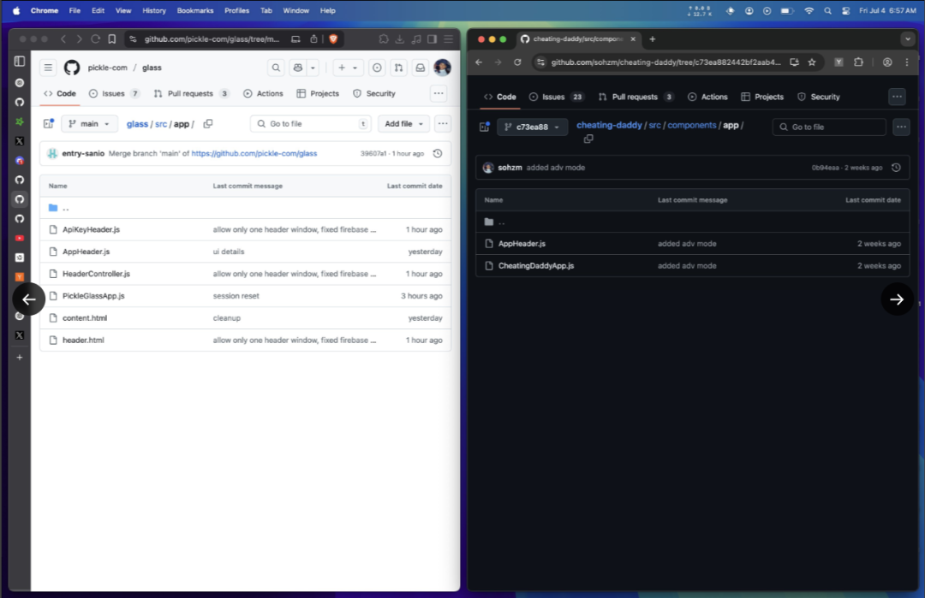Open Actions tab in glass repo

pyautogui.click(x=263, y=93)
